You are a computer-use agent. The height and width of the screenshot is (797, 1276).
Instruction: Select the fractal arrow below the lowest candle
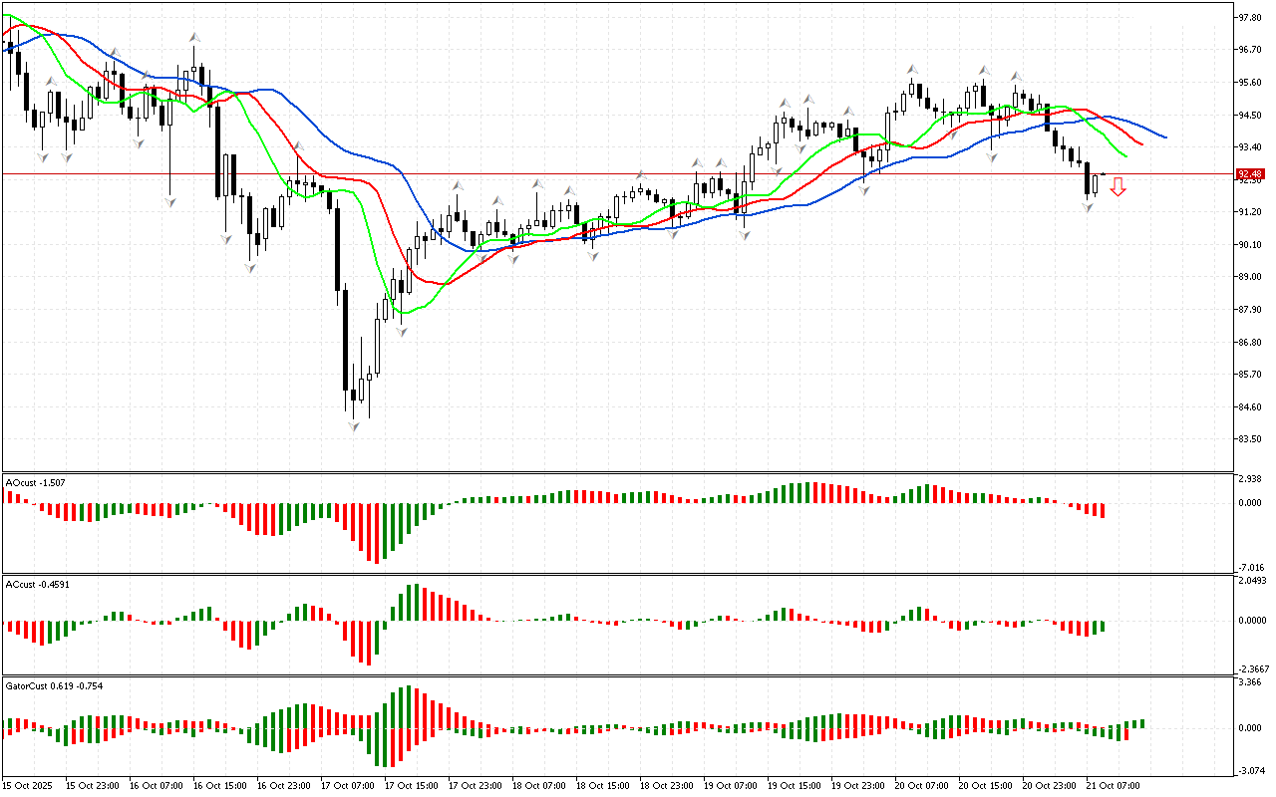(x=353, y=426)
